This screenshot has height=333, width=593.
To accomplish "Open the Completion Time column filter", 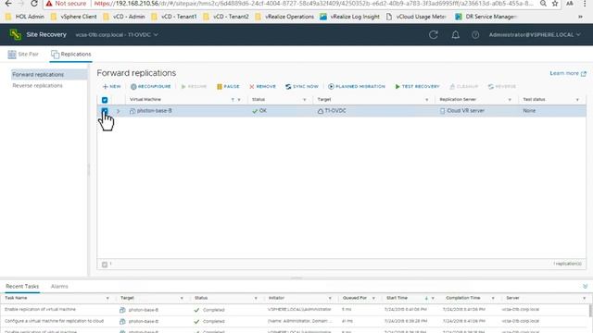I will 493,298.
